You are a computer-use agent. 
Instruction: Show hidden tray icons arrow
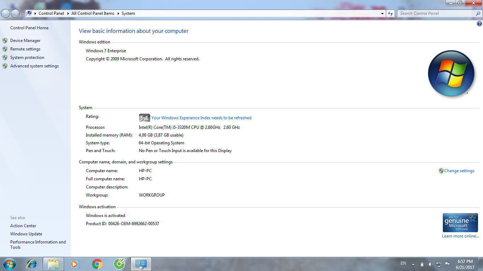click(413, 264)
